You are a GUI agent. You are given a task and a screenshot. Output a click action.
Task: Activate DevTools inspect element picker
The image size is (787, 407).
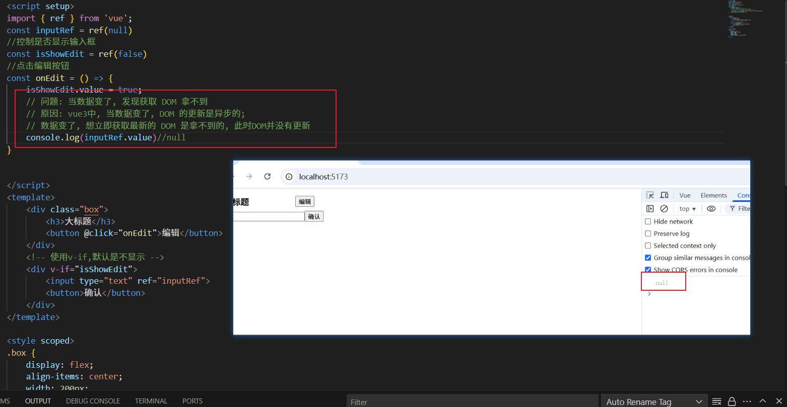click(x=650, y=195)
